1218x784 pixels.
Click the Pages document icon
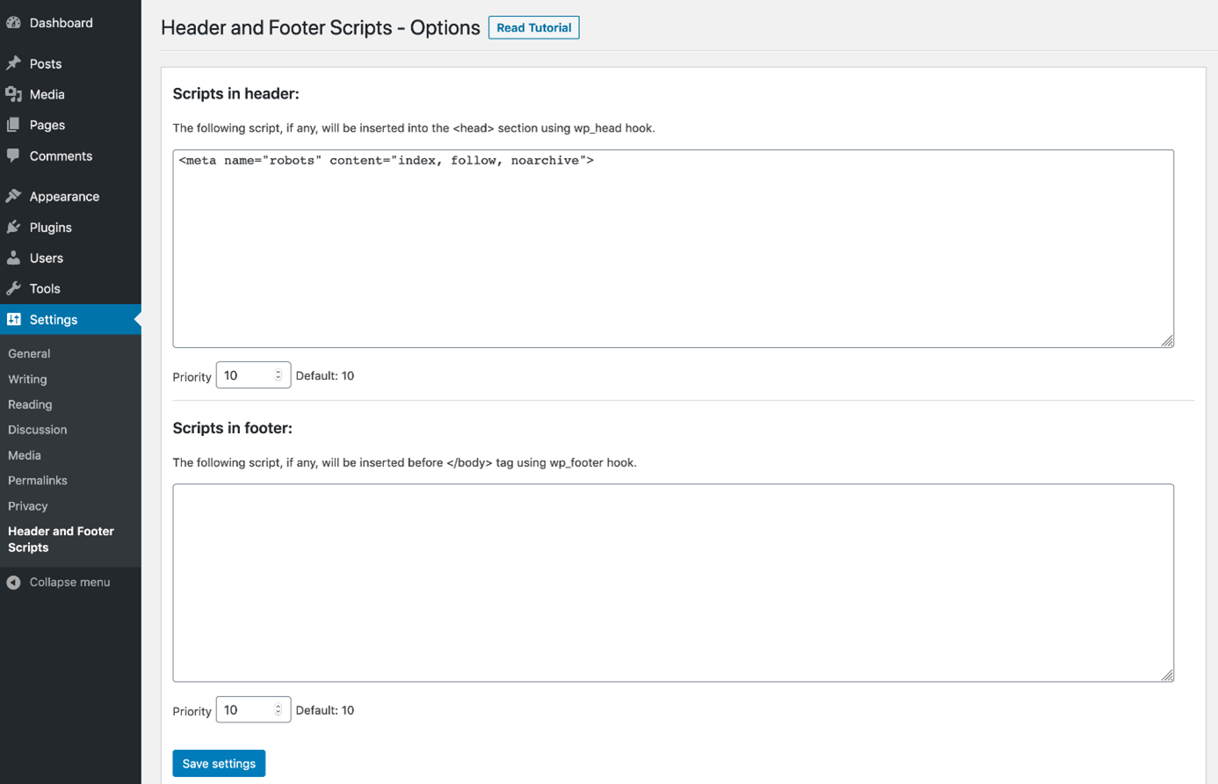coord(14,125)
